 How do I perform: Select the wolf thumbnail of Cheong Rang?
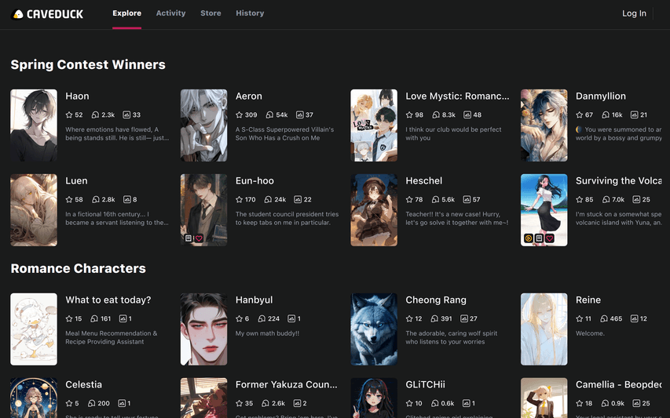tap(374, 329)
